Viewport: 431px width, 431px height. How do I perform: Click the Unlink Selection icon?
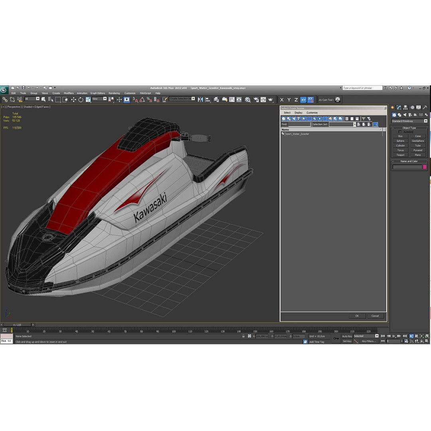(x=12, y=99)
